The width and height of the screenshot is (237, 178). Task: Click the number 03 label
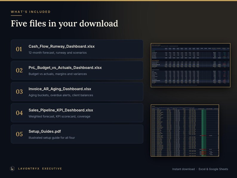point(19,92)
